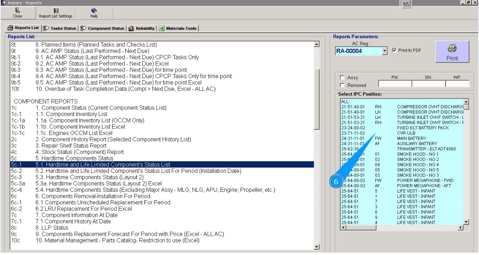Select report 5c-4 Excluding Major Assy
The width and height of the screenshot is (479, 255).
pos(162,190)
